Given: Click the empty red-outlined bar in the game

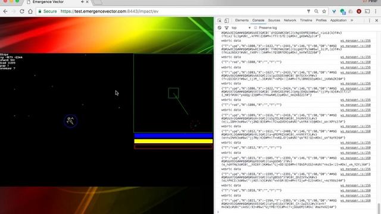Looking at the screenshot, I should [173, 147].
